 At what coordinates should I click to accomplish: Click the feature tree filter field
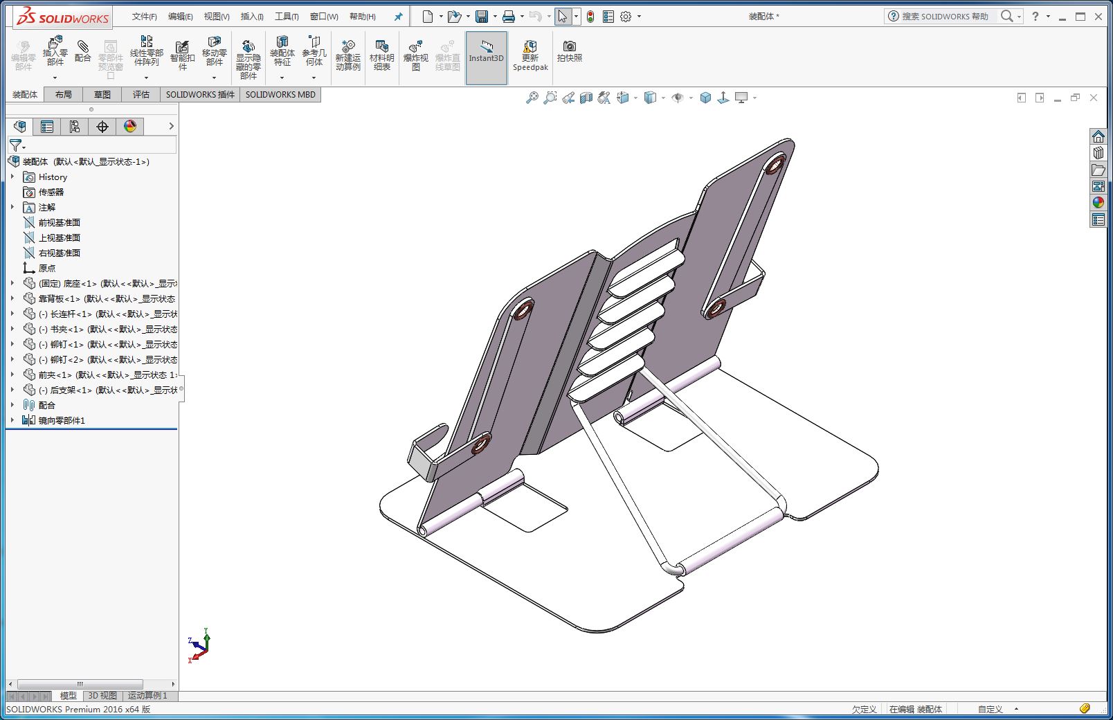click(92, 145)
